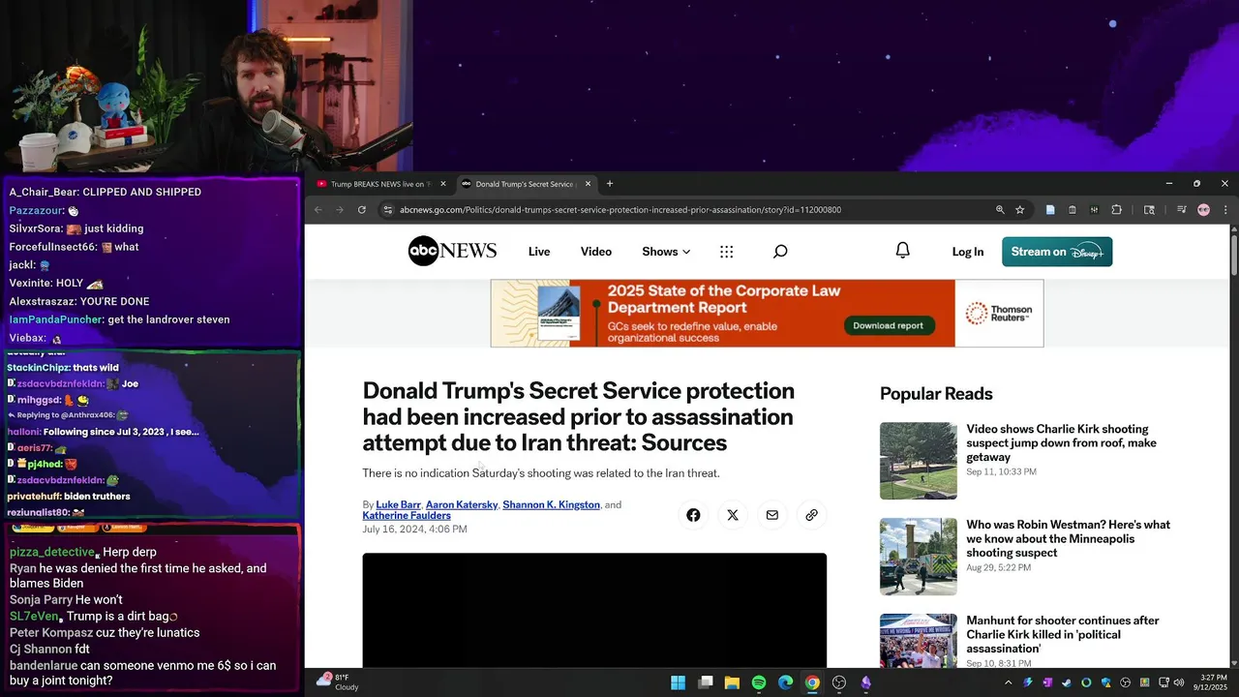Open author link Aaron Katersky
This screenshot has height=697, width=1239.
tap(462, 504)
